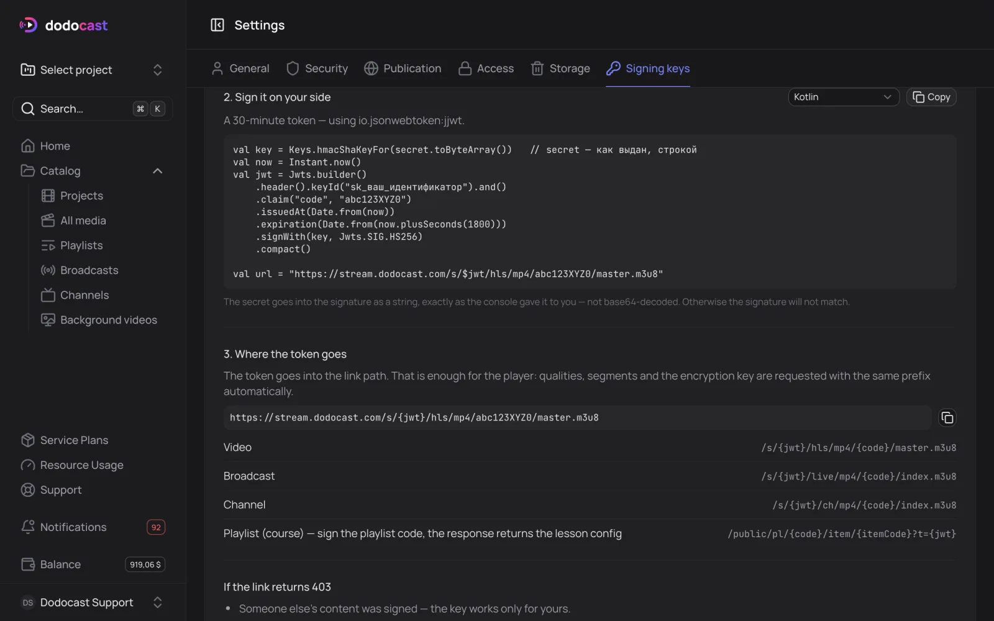The height and width of the screenshot is (621, 994).
Task: Open the Kotlin language dropdown
Action: [x=844, y=97]
